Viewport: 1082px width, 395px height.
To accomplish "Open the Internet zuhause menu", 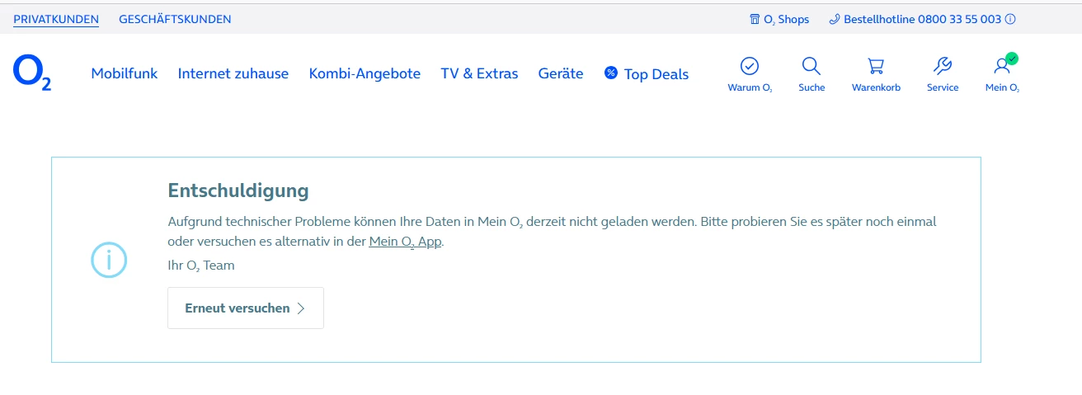I will pyautogui.click(x=233, y=73).
